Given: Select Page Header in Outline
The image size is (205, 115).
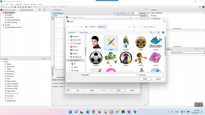Looking at the screenshot, I should [x=12, y=81].
